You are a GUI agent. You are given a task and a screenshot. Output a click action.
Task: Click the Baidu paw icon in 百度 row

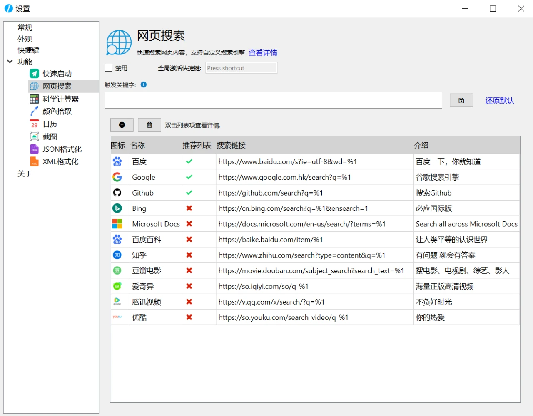click(117, 161)
